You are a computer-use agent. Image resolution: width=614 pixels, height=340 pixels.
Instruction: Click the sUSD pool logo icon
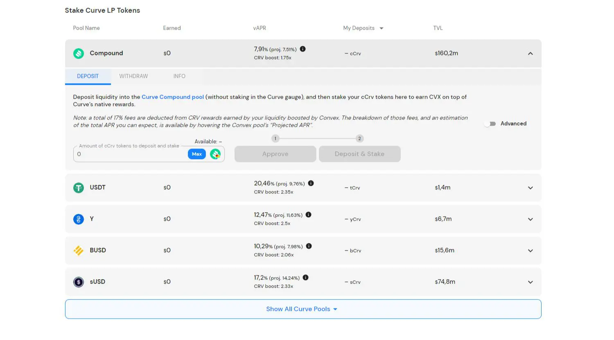coord(79,282)
